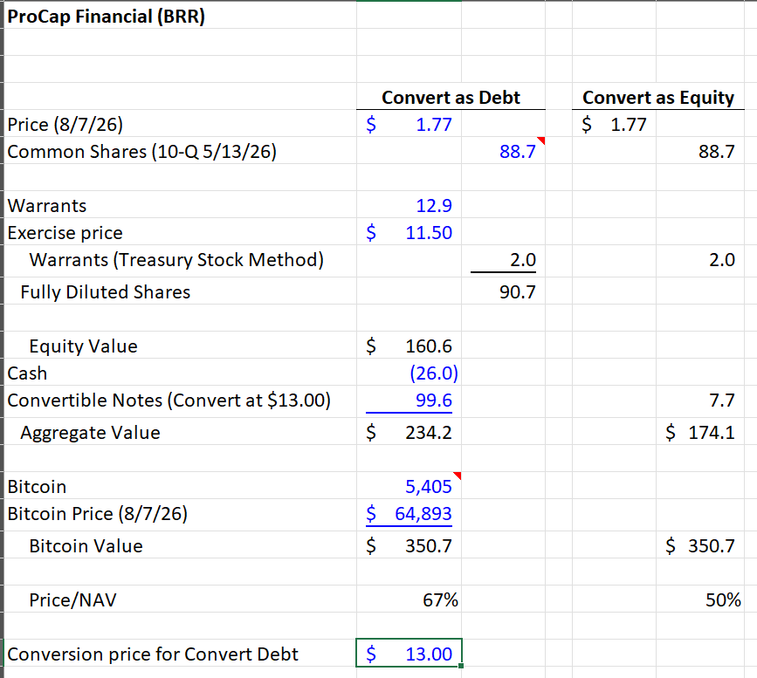Select the 350.7 bitcoin value under Convert as Debt
757x678 pixels.
[x=409, y=545]
